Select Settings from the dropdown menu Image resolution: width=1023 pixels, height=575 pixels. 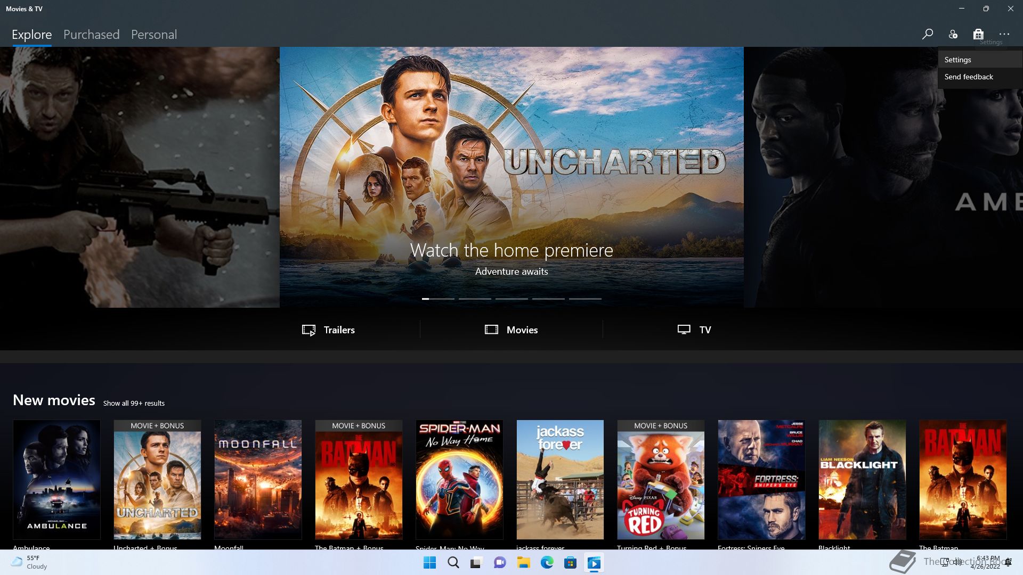click(980, 60)
